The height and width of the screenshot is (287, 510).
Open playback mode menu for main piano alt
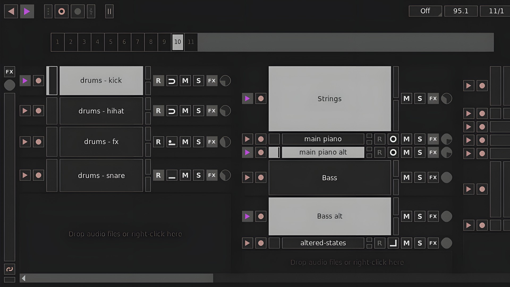pyautogui.click(x=393, y=152)
